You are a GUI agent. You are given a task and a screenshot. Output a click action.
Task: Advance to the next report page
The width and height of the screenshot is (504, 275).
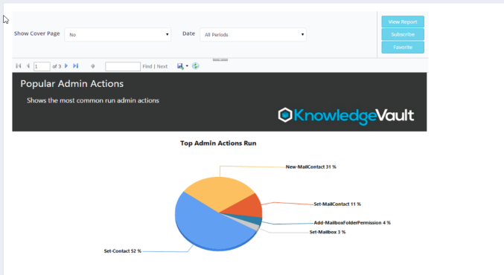(x=66, y=66)
